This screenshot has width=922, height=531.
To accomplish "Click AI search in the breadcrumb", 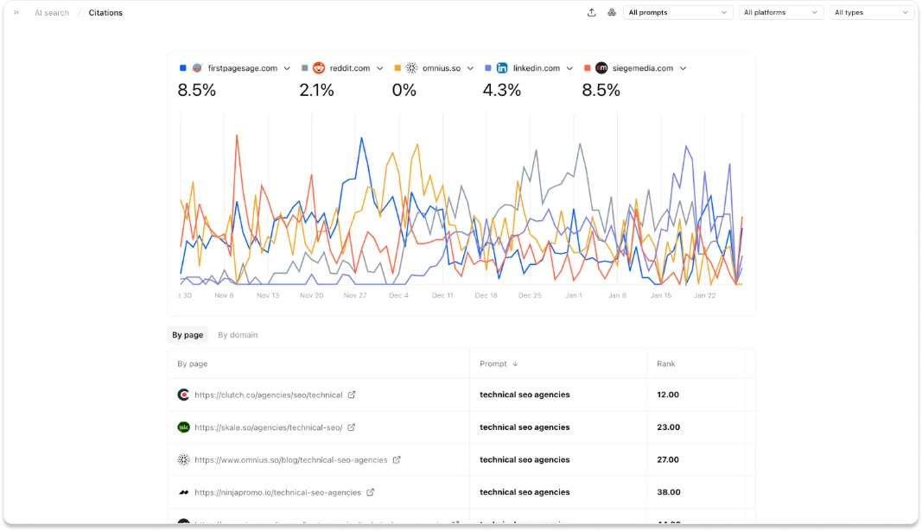I will coord(51,12).
